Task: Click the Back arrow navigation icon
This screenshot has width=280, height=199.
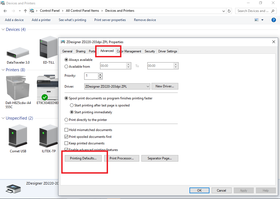Action: click(5, 11)
